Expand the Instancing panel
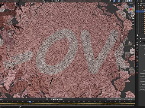This screenshot has width=145, height=108. click(x=140, y=79)
